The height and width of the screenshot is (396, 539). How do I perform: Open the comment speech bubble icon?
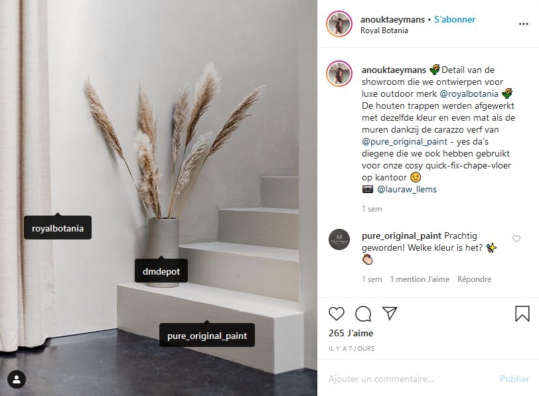(x=363, y=314)
